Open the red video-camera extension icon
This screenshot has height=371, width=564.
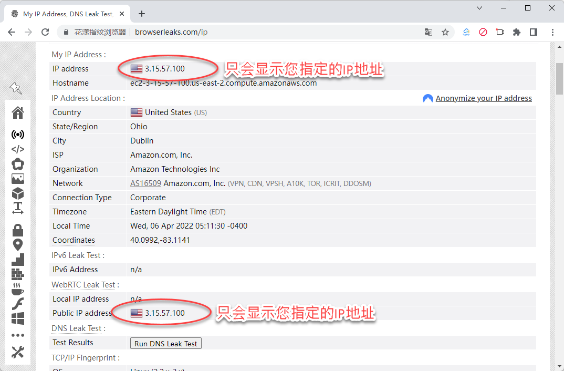(x=500, y=32)
